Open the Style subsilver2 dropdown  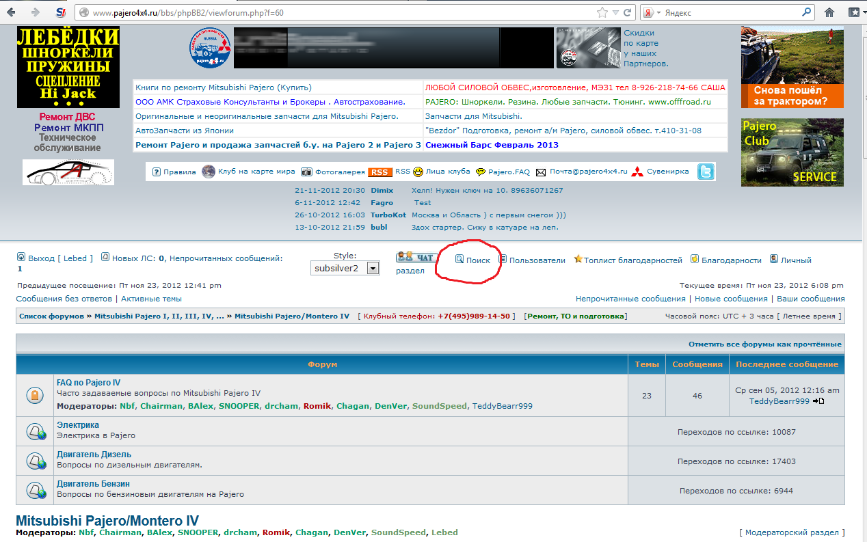[x=345, y=269]
